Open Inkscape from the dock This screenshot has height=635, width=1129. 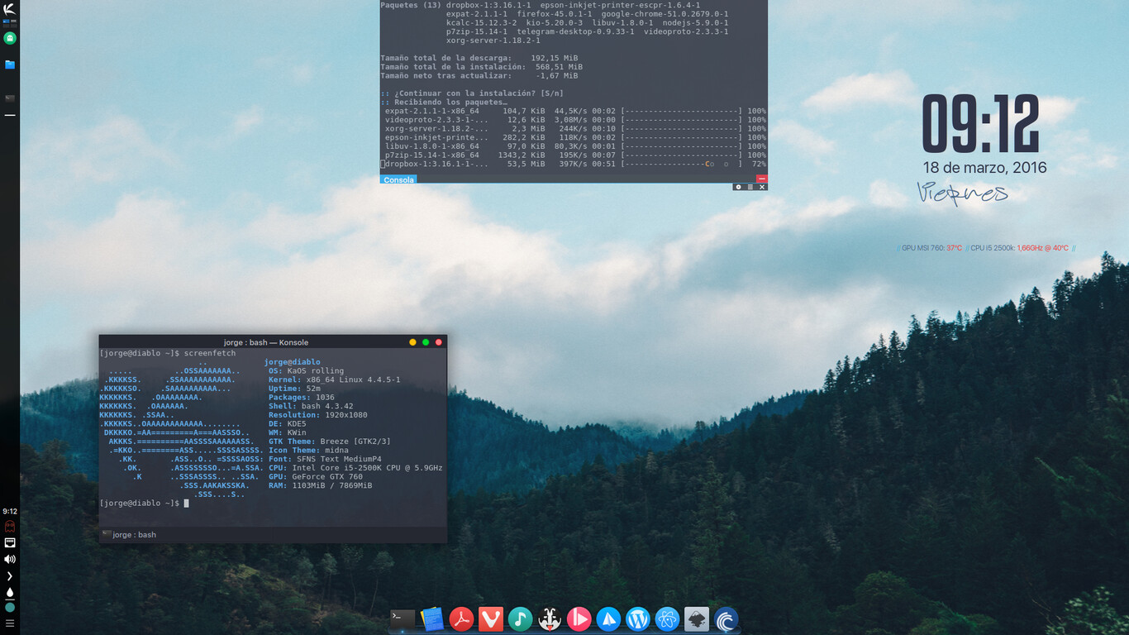(698, 618)
